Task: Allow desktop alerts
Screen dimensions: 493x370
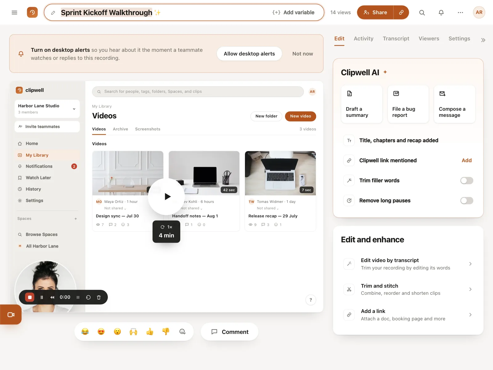Action: 249,54
